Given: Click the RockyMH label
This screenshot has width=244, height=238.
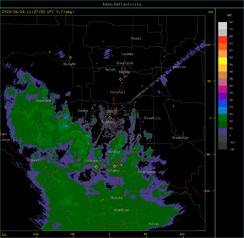Looking at the screenshot, I should [x=69, y=64].
